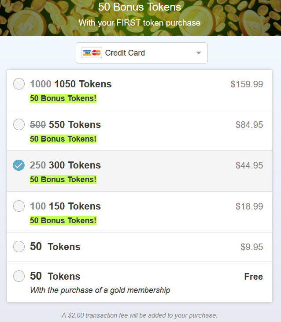Click 50 Bonus Tokens badge under 1050 Tokens
The height and width of the screenshot is (322, 281).
63,98
